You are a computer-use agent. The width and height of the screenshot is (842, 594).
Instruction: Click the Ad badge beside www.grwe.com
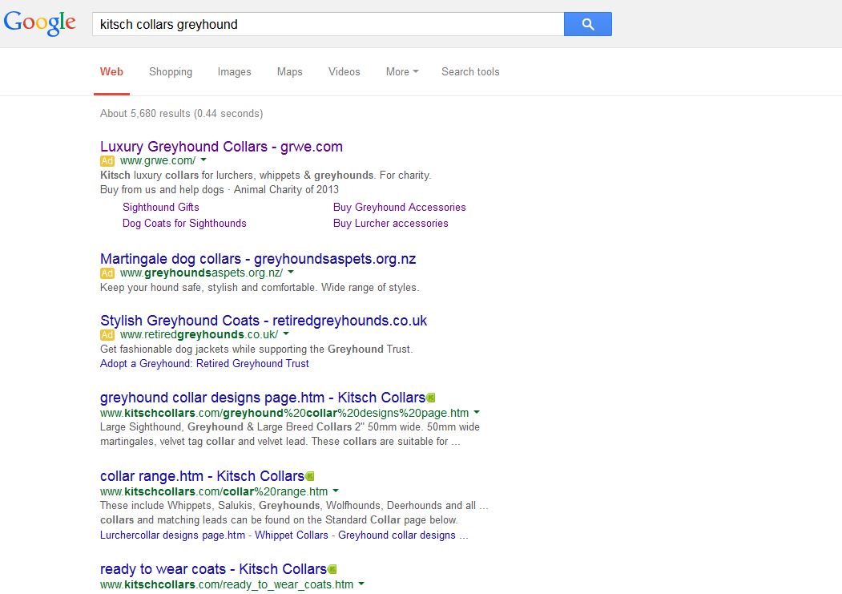pos(107,160)
